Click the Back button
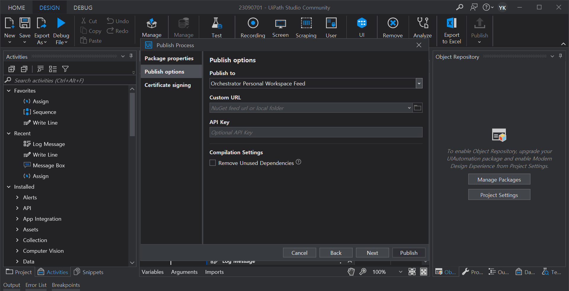 point(336,253)
